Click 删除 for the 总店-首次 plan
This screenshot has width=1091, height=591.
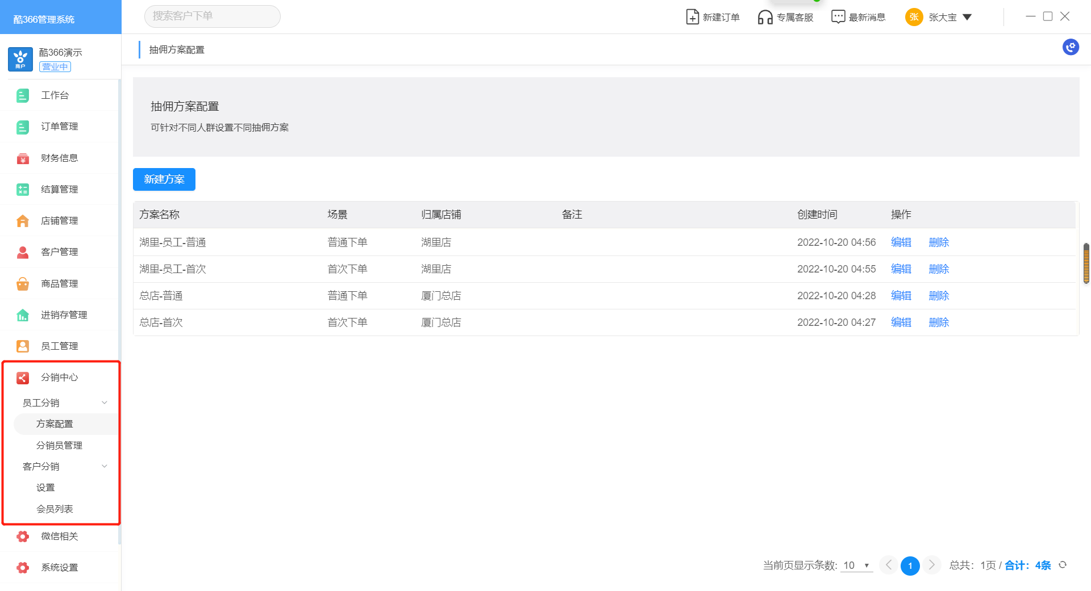click(939, 322)
